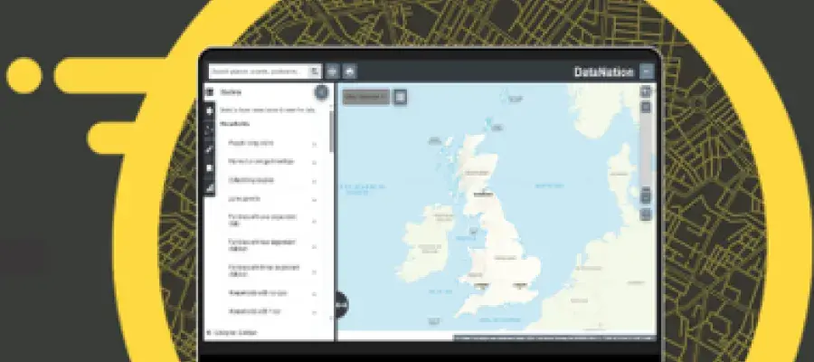Click the dark semicircle tab on panel edge
The width and height of the screenshot is (814, 362).
pos(342,305)
